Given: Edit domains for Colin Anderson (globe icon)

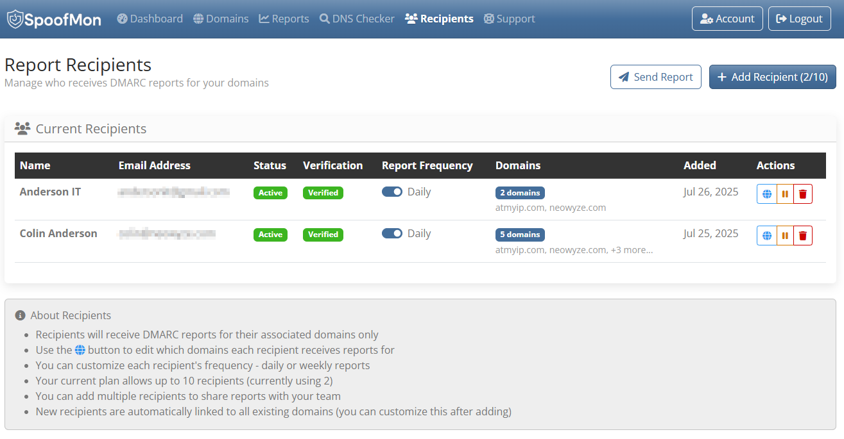Looking at the screenshot, I should tap(766, 235).
